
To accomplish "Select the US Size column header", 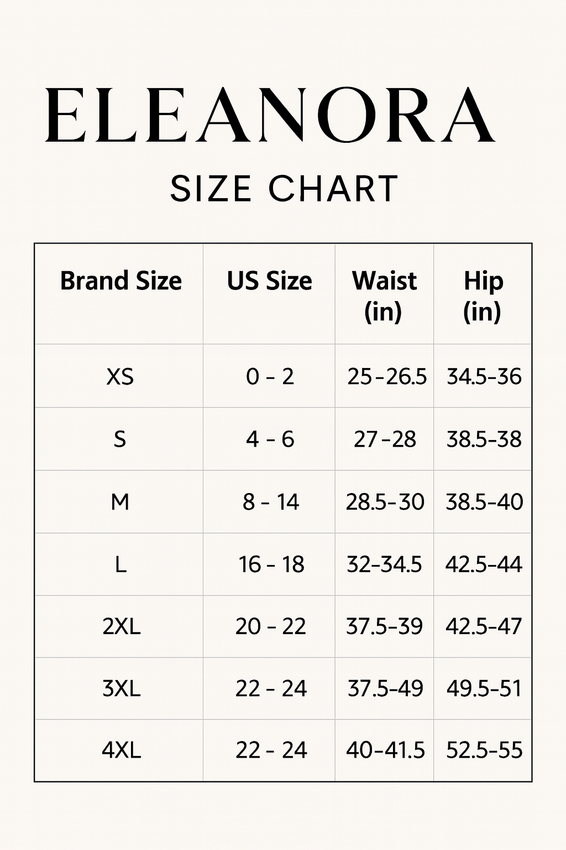I will 269,281.
